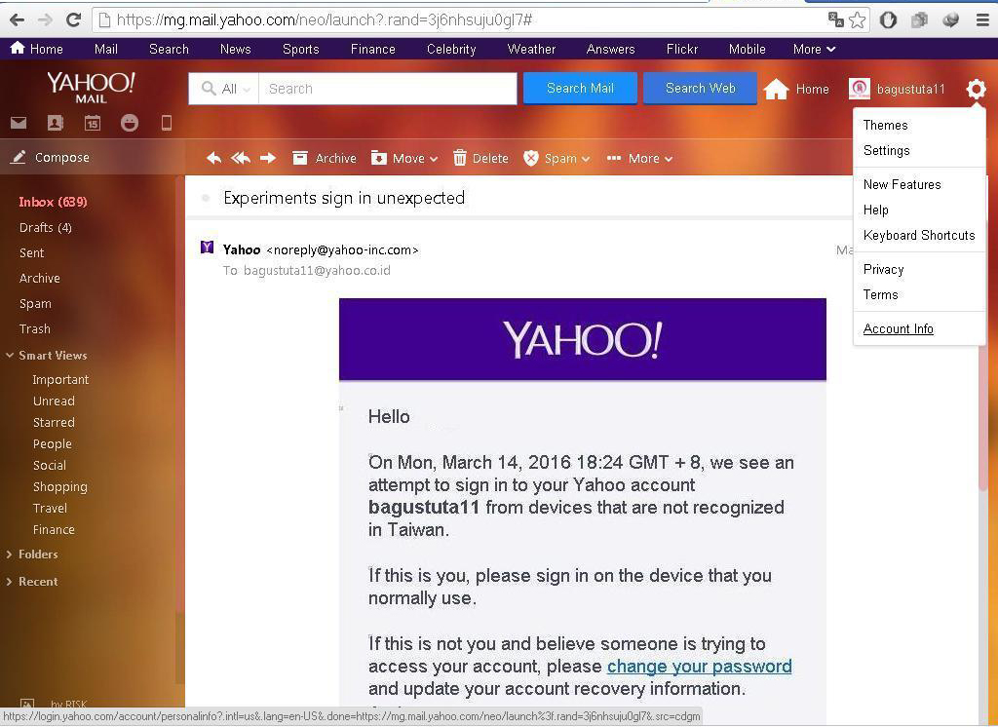Open the Archive folder in sidebar
998x727 pixels.
click(x=39, y=278)
